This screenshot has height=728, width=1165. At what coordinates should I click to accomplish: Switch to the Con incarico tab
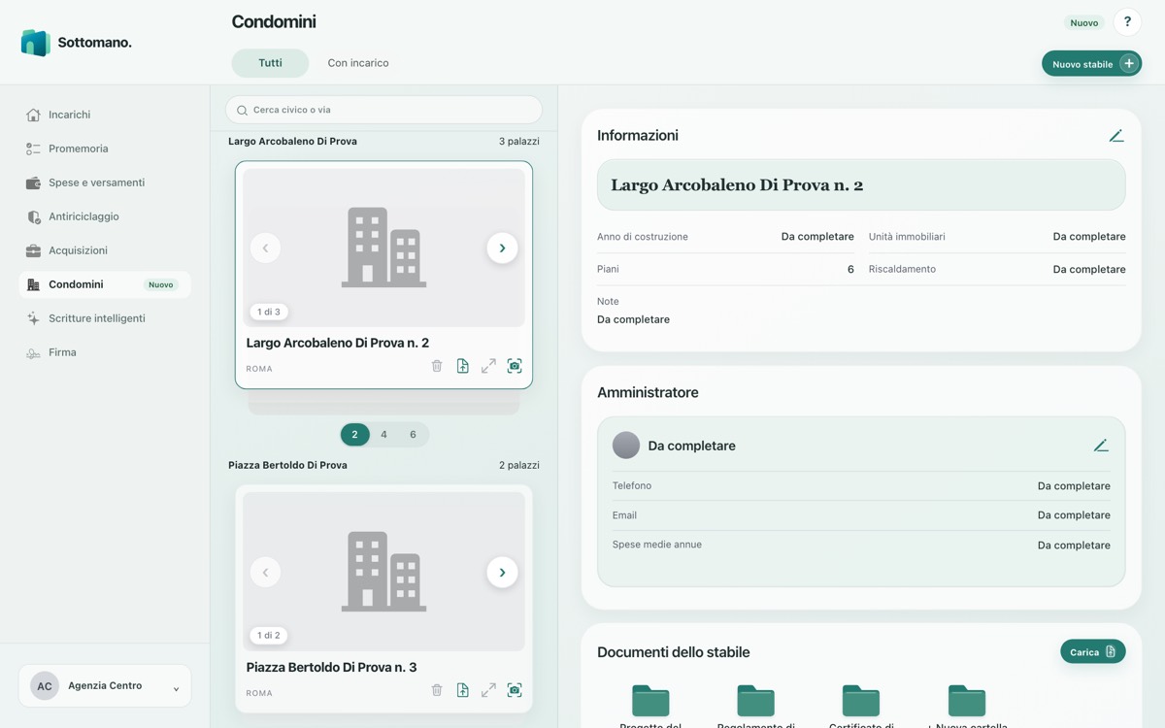point(358,63)
